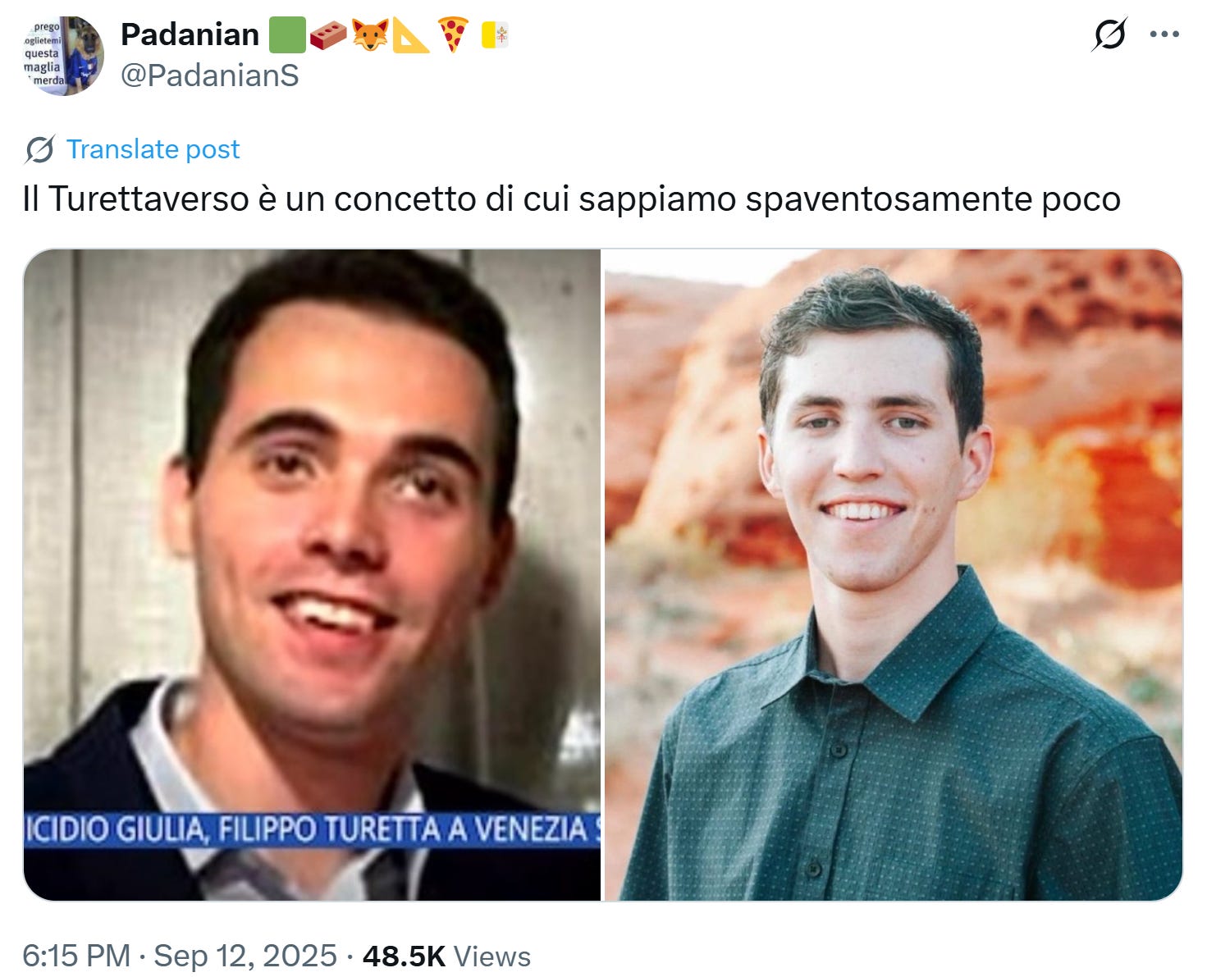Image resolution: width=1207 pixels, height=977 pixels.
Task: Click the green square emoji in display name
Action: pos(286,34)
